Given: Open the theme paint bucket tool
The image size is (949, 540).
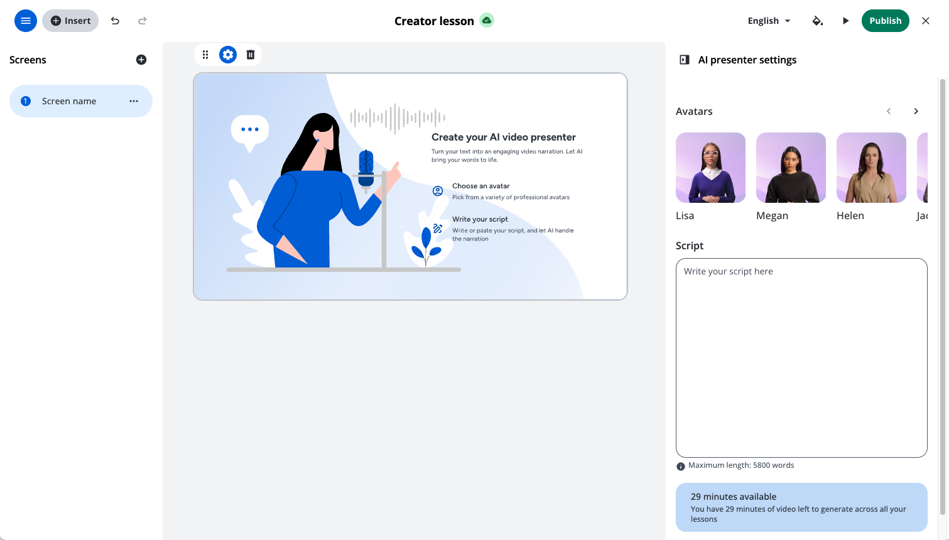Looking at the screenshot, I should click(817, 21).
